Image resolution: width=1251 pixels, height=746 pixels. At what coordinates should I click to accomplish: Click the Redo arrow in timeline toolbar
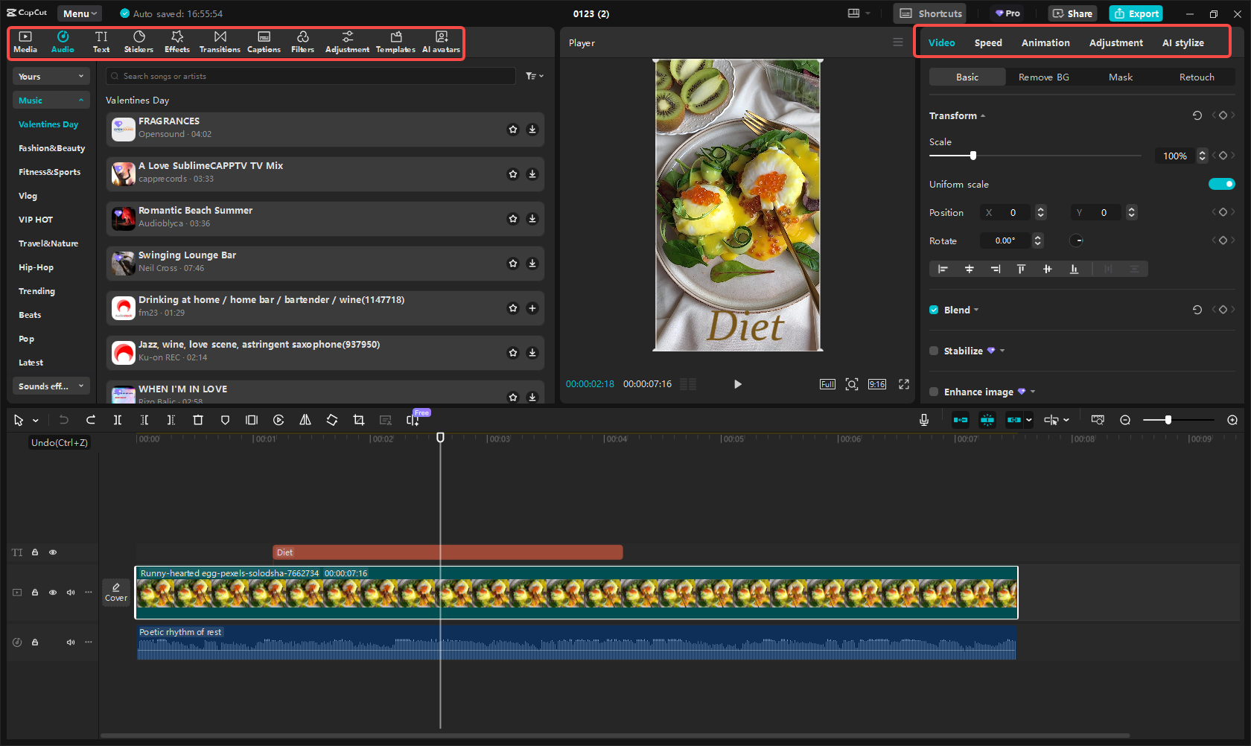[91, 420]
